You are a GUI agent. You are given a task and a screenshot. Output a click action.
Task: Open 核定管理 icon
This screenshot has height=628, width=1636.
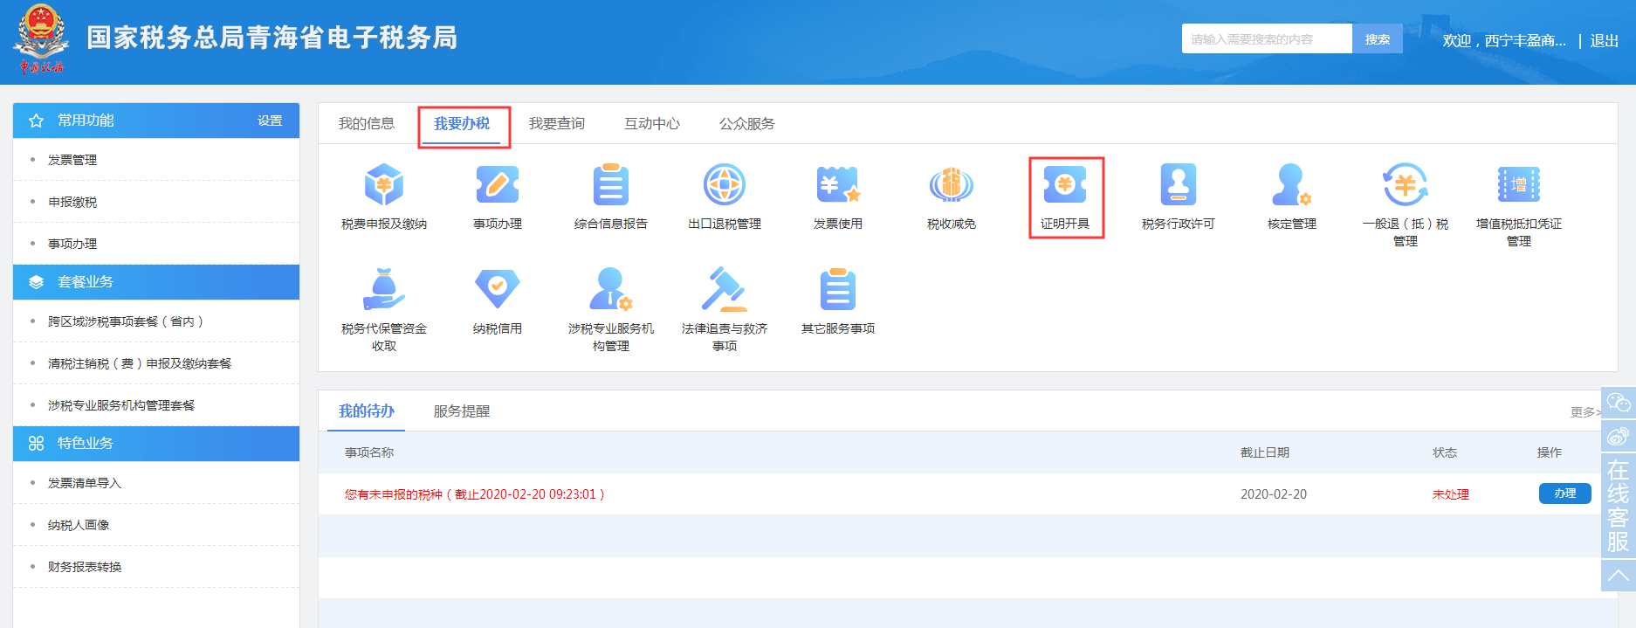tap(1292, 185)
